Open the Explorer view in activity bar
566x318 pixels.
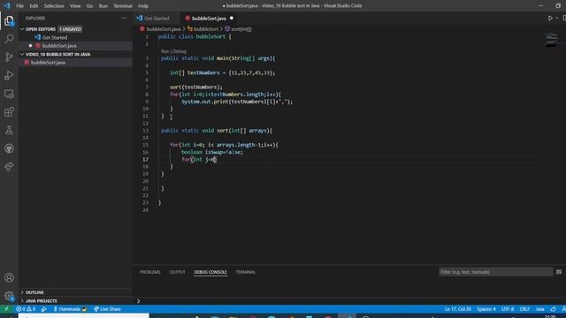point(9,20)
